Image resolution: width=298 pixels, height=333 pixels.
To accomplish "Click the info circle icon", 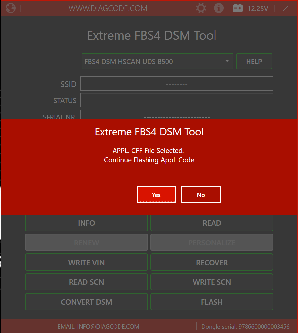I will pos(219,8).
